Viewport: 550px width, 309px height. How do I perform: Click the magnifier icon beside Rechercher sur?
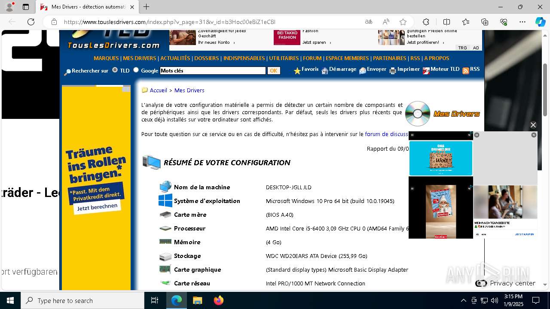click(67, 72)
